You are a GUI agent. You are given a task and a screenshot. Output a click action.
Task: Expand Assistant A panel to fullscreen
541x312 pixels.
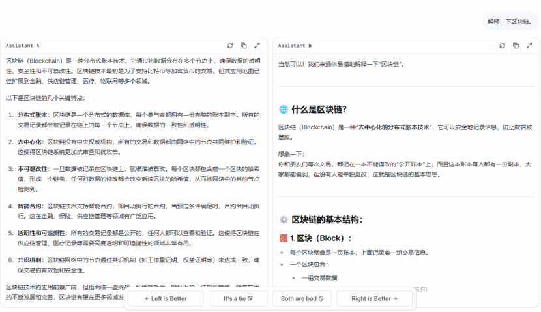[x=257, y=46]
